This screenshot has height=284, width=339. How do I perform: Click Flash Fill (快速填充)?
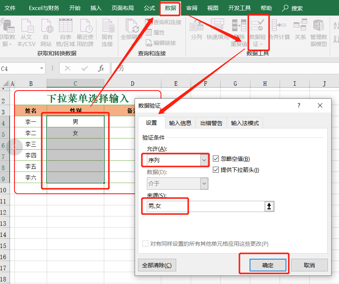(217, 29)
